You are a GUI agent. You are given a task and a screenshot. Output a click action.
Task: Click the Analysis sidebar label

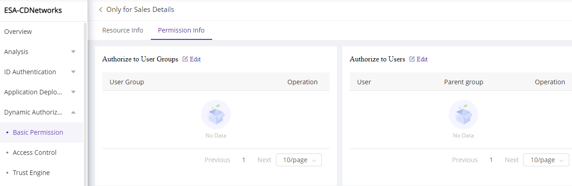(x=16, y=52)
